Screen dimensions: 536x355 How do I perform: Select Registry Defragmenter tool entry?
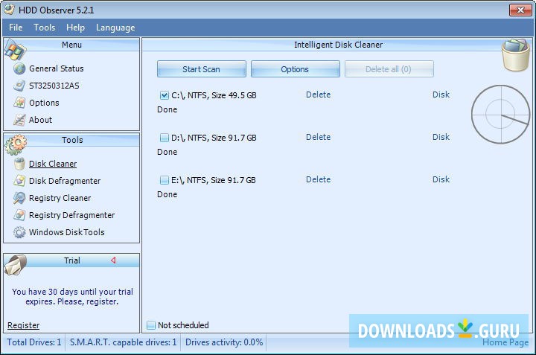point(71,215)
